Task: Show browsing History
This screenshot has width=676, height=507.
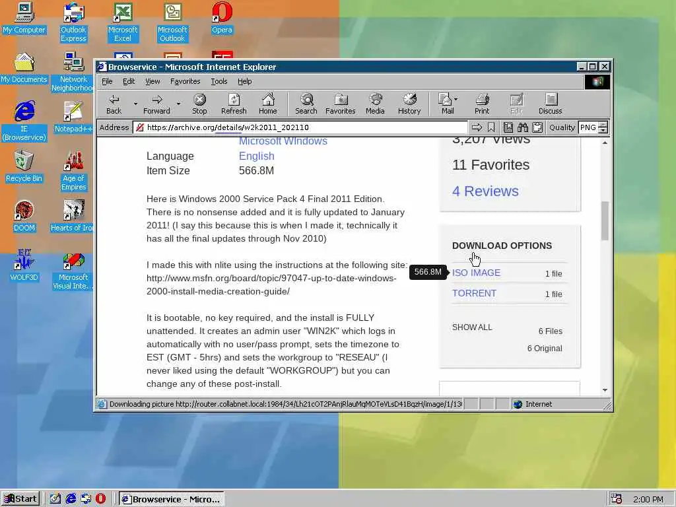Action: [409, 104]
